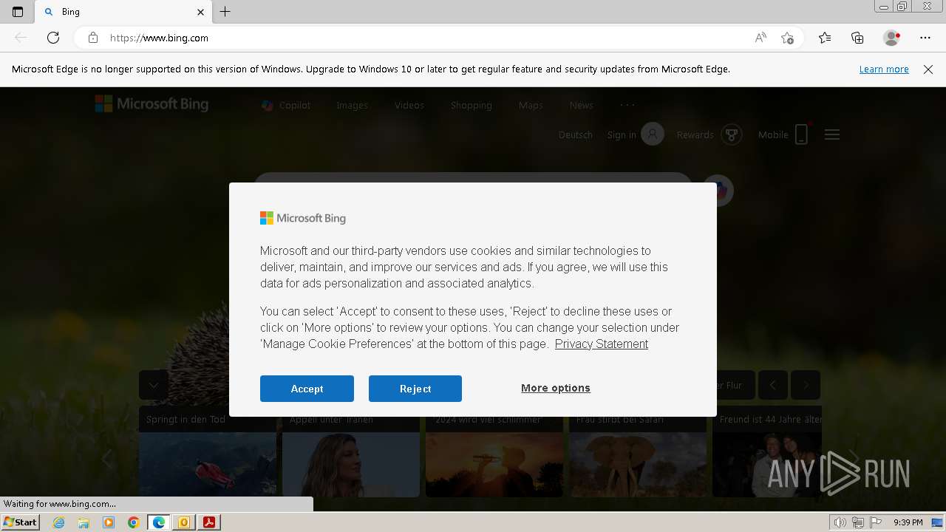Click Learn more in the notification bar
This screenshot has width=946, height=532.
click(884, 69)
